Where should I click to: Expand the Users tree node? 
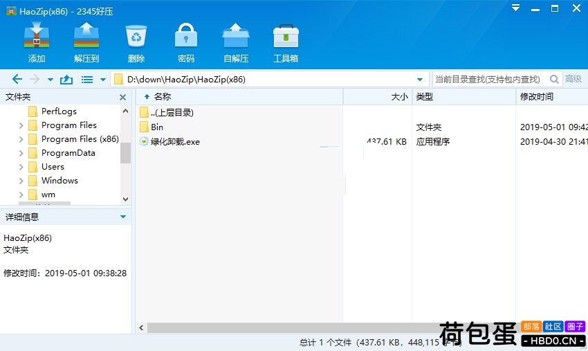pos(21,167)
